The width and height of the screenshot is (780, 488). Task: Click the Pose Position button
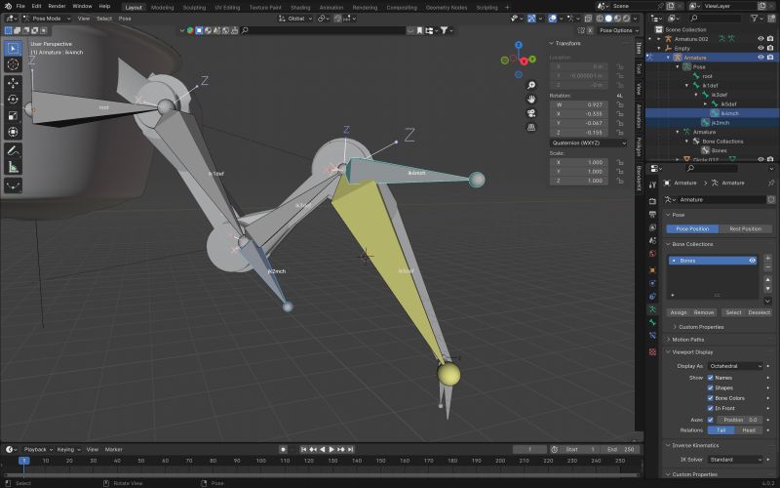pyautogui.click(x=692, y=229)
